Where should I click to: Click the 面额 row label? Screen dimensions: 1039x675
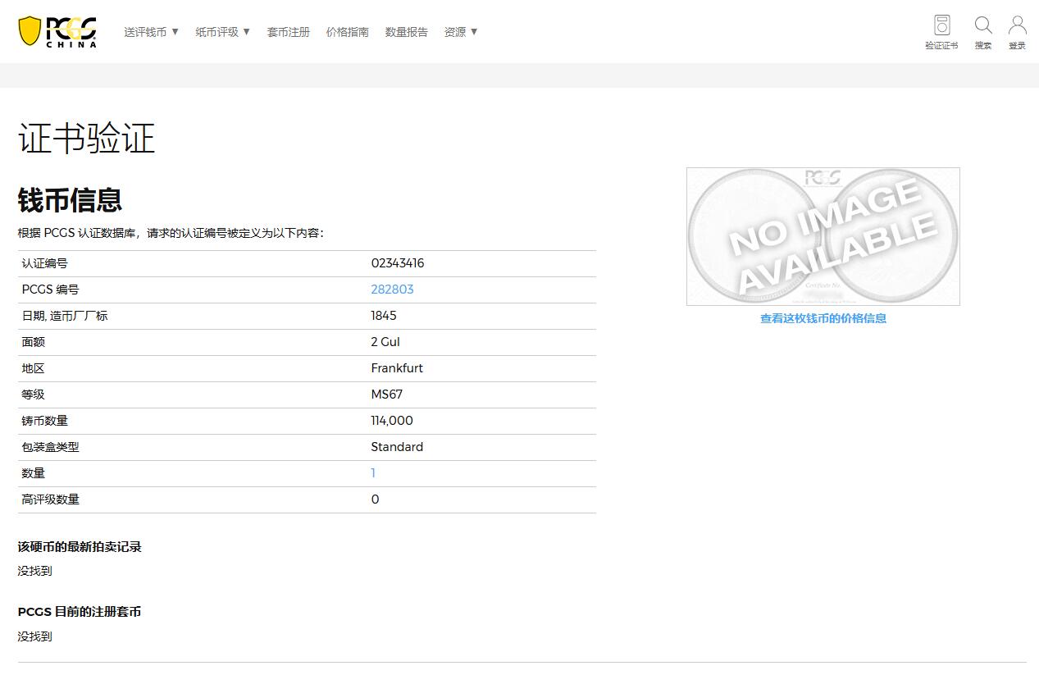click(34, 342)
